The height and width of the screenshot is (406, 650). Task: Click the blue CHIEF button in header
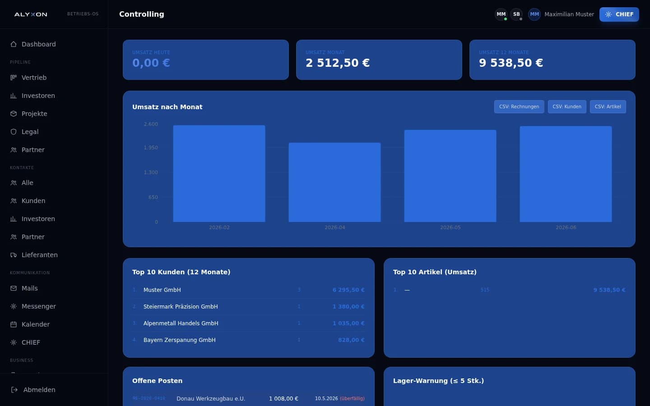pyautogui.click(x=619, y=14)
